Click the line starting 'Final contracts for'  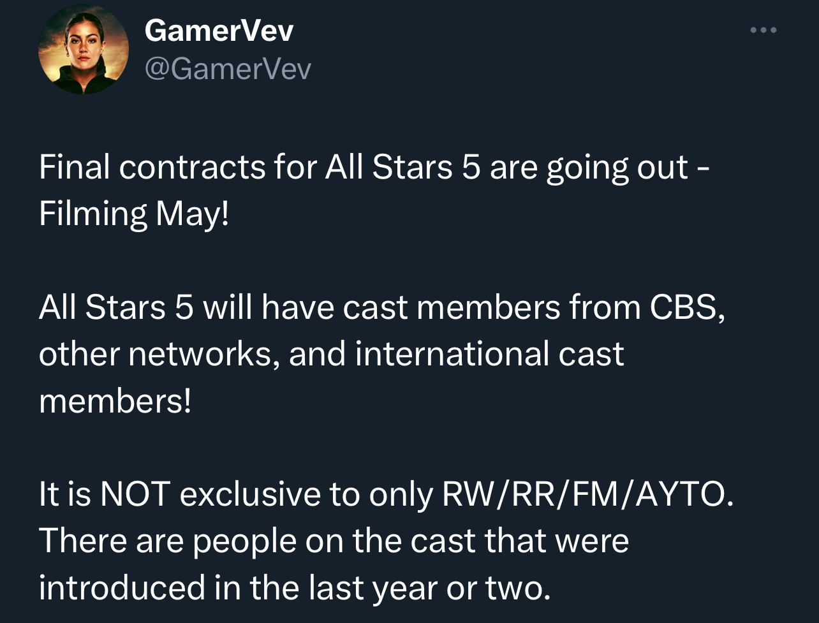374,168
